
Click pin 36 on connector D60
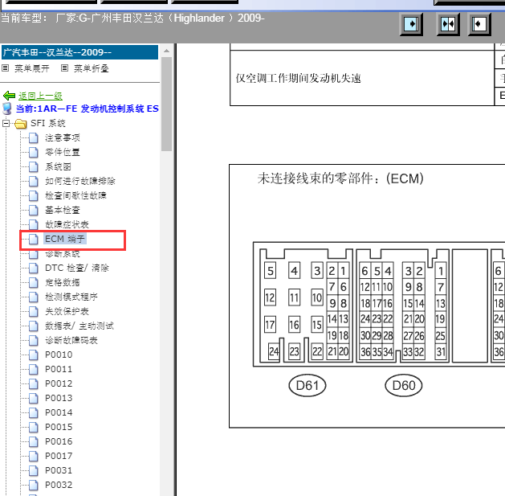click(x=365, y=352)
